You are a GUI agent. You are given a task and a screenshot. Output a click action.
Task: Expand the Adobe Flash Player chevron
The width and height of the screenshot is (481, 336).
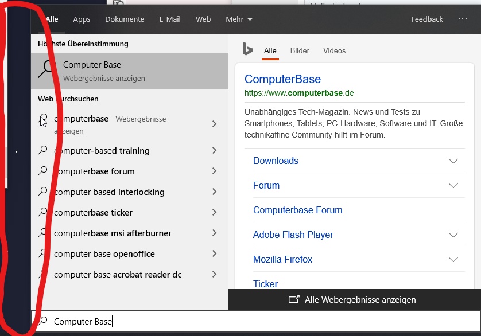(453, 235)
